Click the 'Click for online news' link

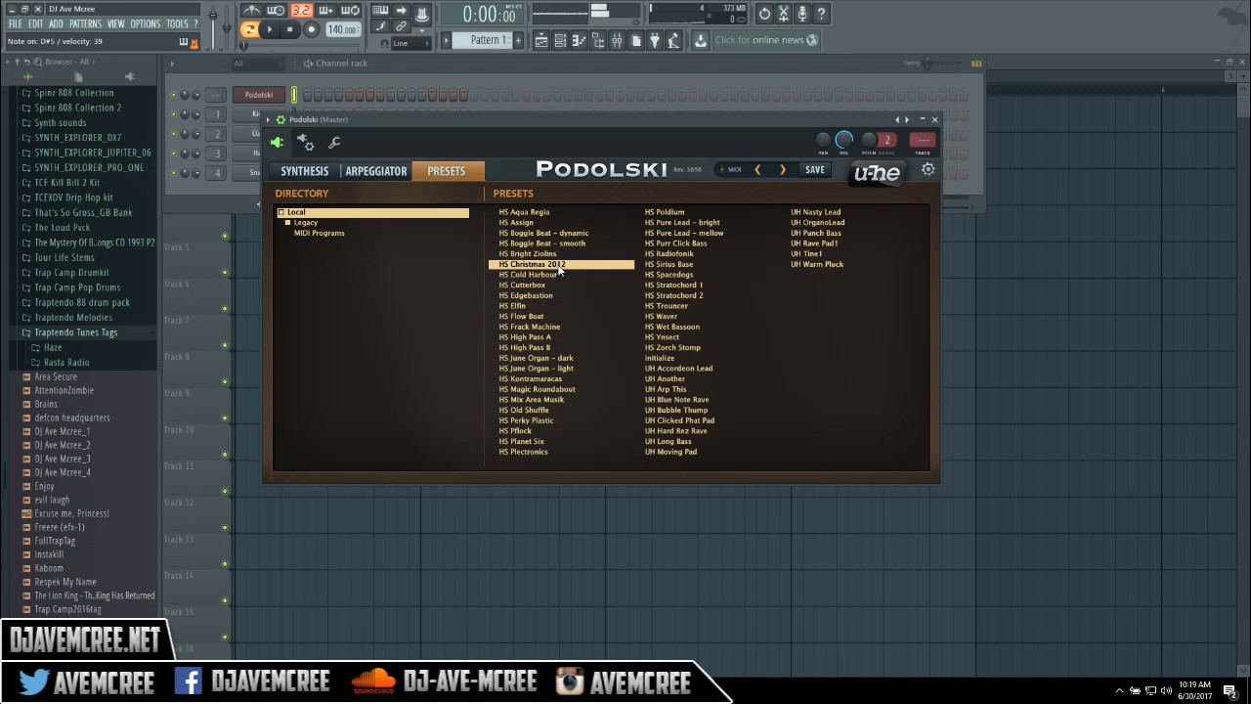point(766,40)
